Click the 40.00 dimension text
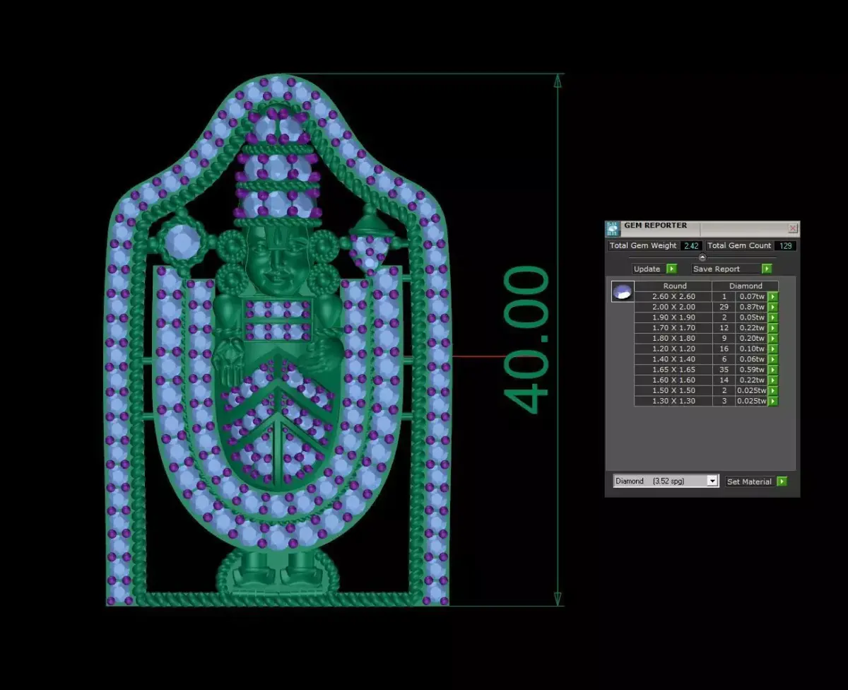 pyautogui.click(x=526, y=339)
